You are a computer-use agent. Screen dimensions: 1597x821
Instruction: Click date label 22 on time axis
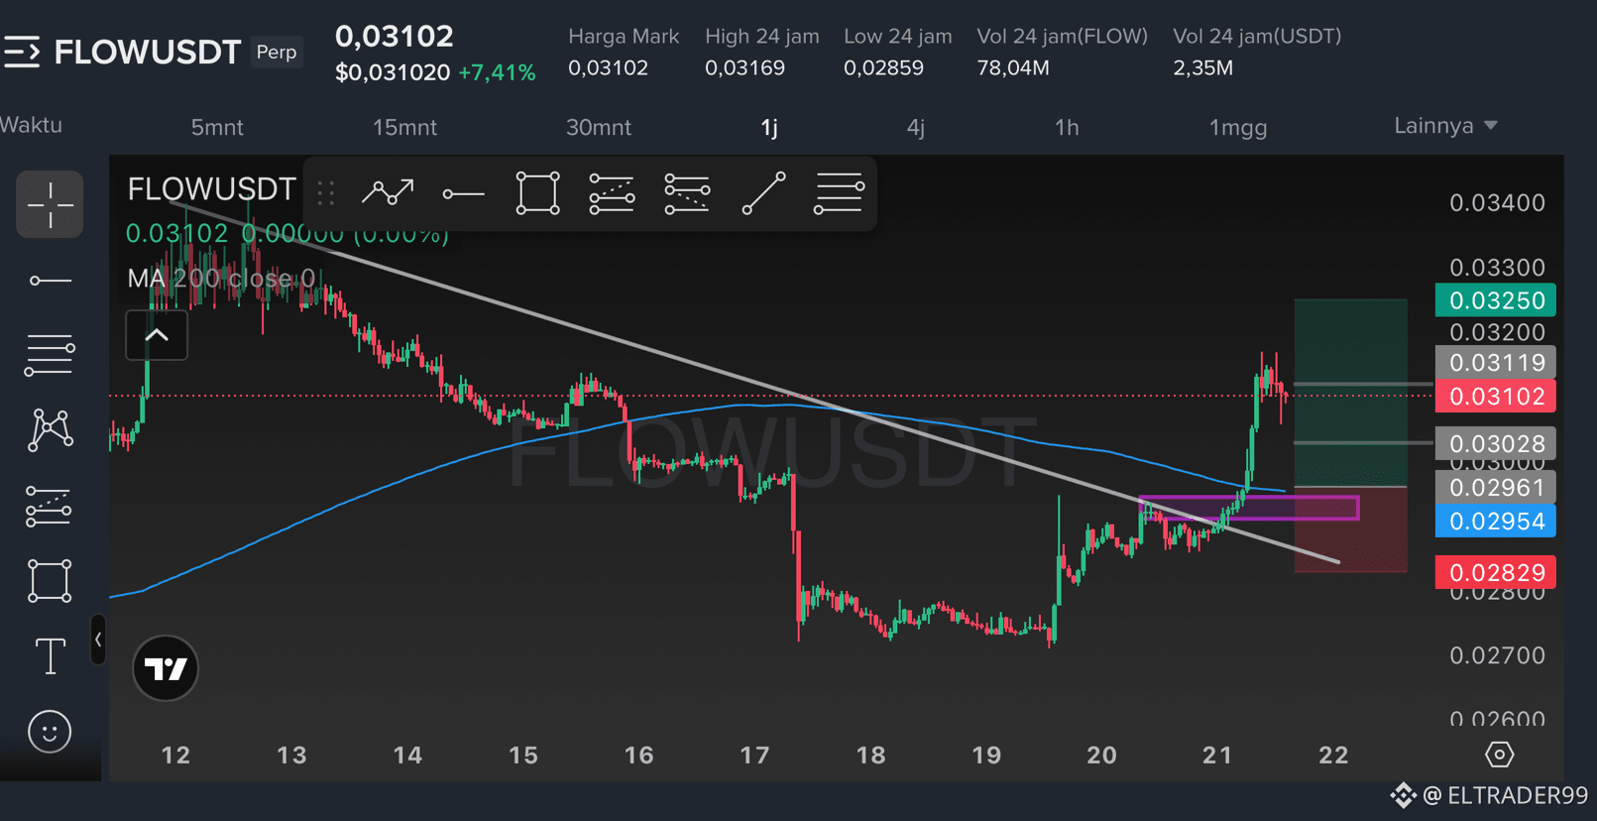pos(1333,756)
